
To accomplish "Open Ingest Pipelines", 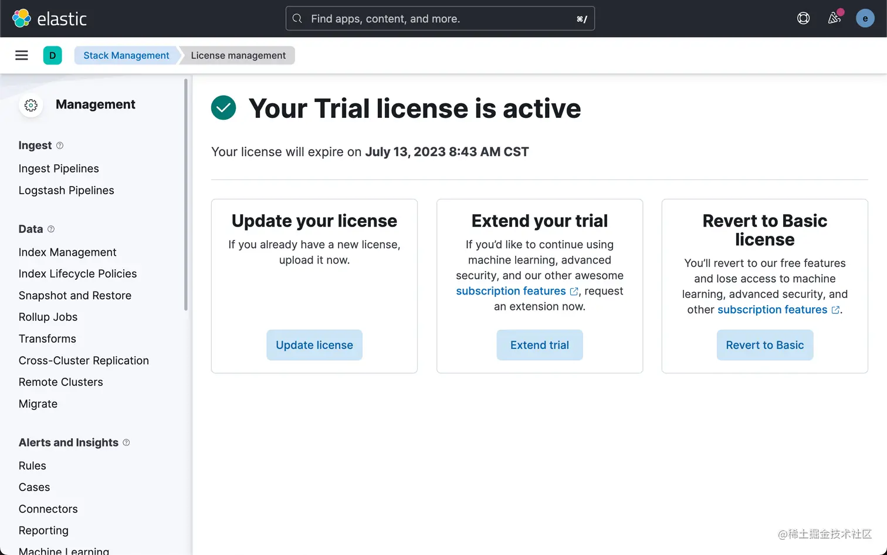I will [x=59, y=168].
